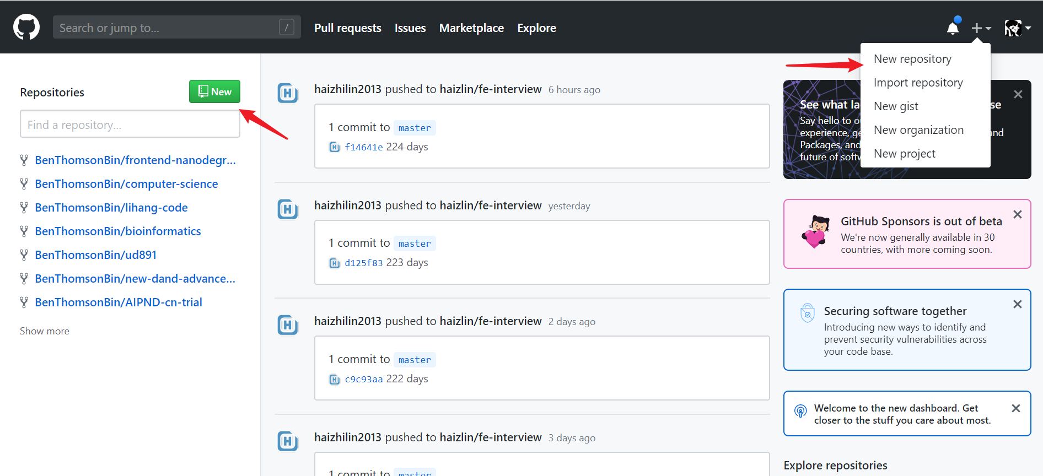
Task: Open BenThomsonBin/AIPND-cn-trial repository
Action: coord(119,302)
